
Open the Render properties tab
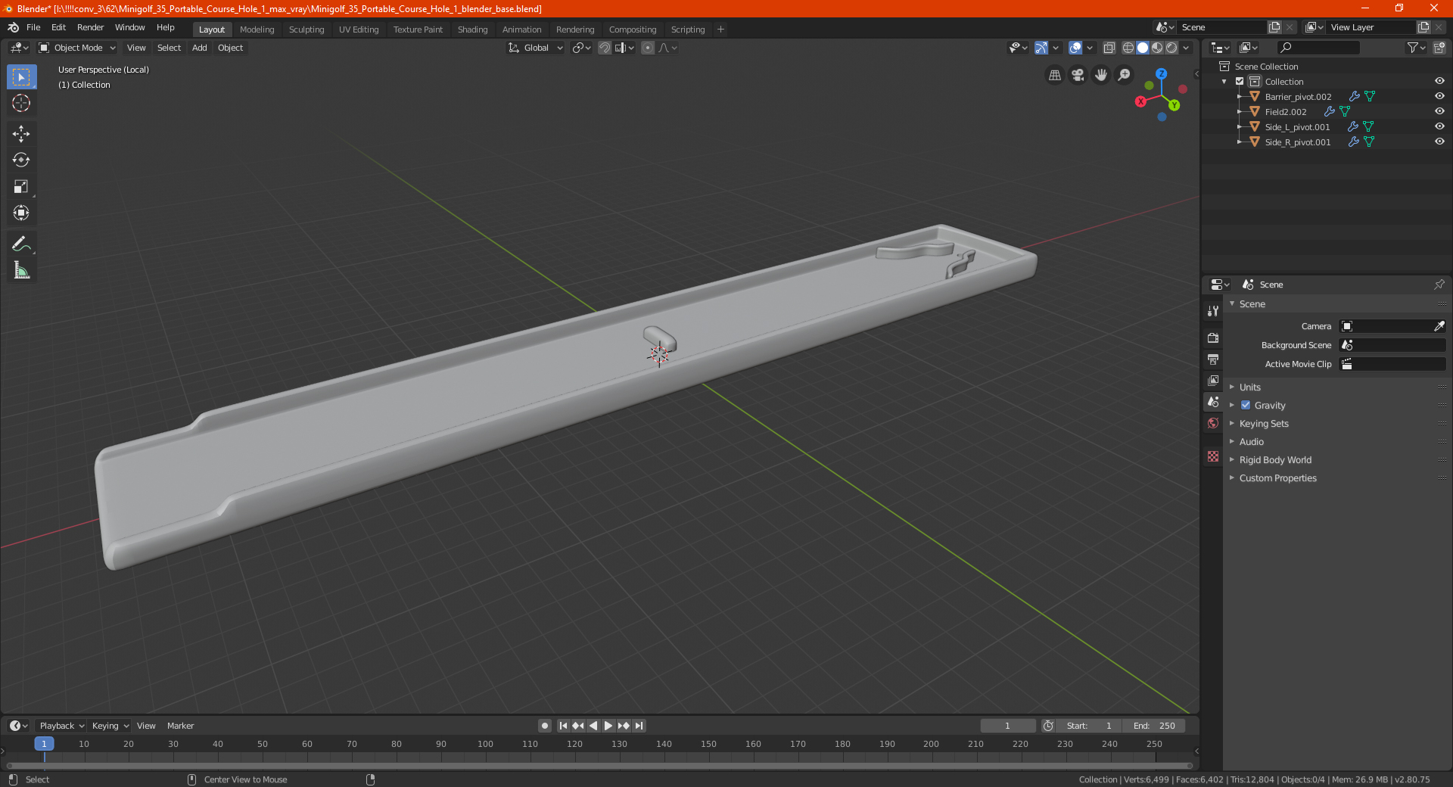1213,338
